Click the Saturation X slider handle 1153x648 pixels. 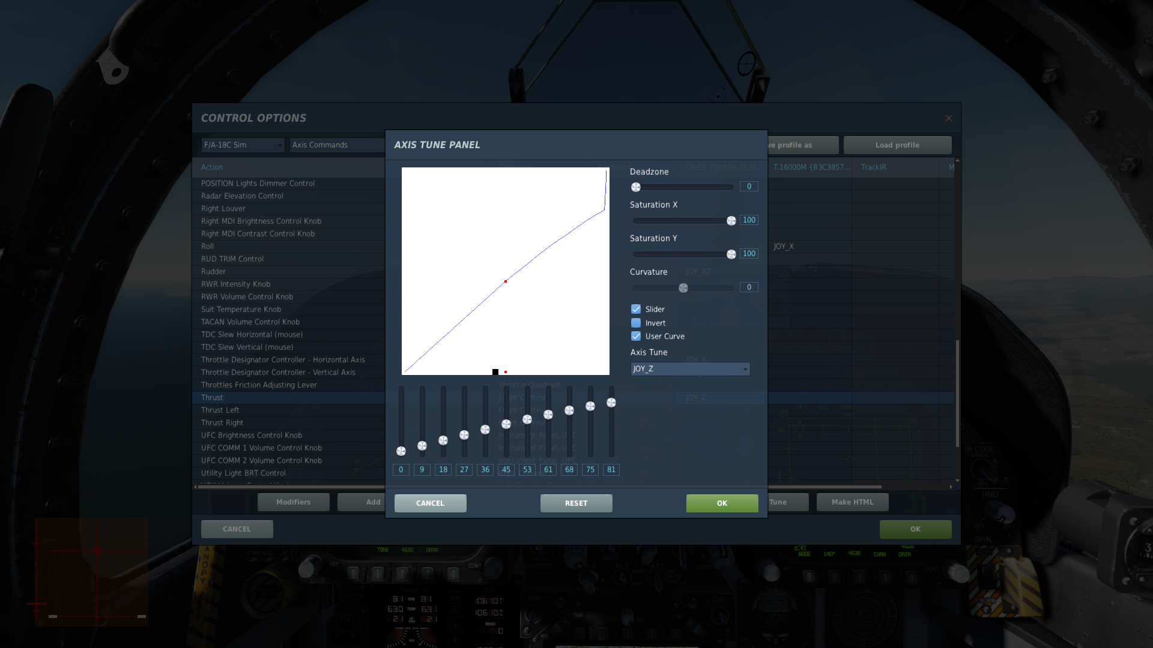point(731,221)
